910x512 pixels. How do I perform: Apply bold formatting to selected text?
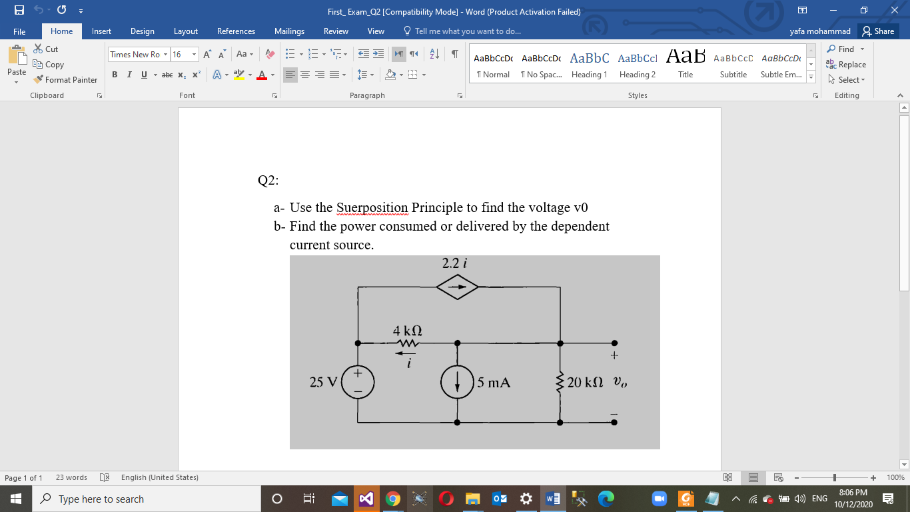click(113, 75)
